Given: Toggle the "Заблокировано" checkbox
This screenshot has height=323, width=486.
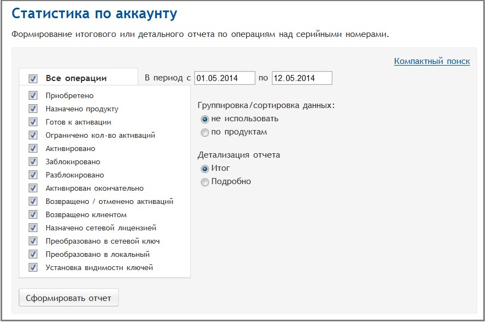Looking at the screenshot, I should tap(33, 161).
